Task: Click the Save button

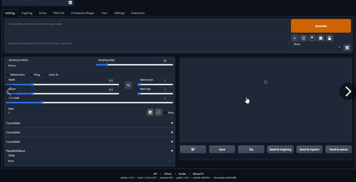Action: 222,149
